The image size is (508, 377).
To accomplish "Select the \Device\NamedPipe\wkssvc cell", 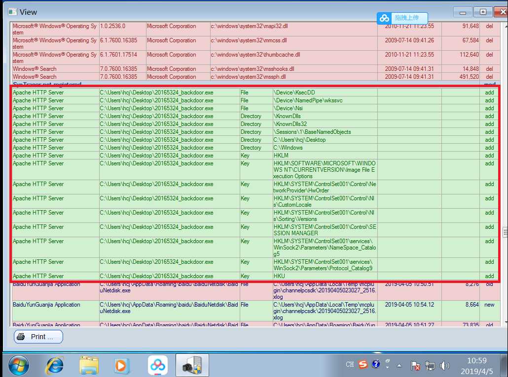I will [x=325, y=100].
